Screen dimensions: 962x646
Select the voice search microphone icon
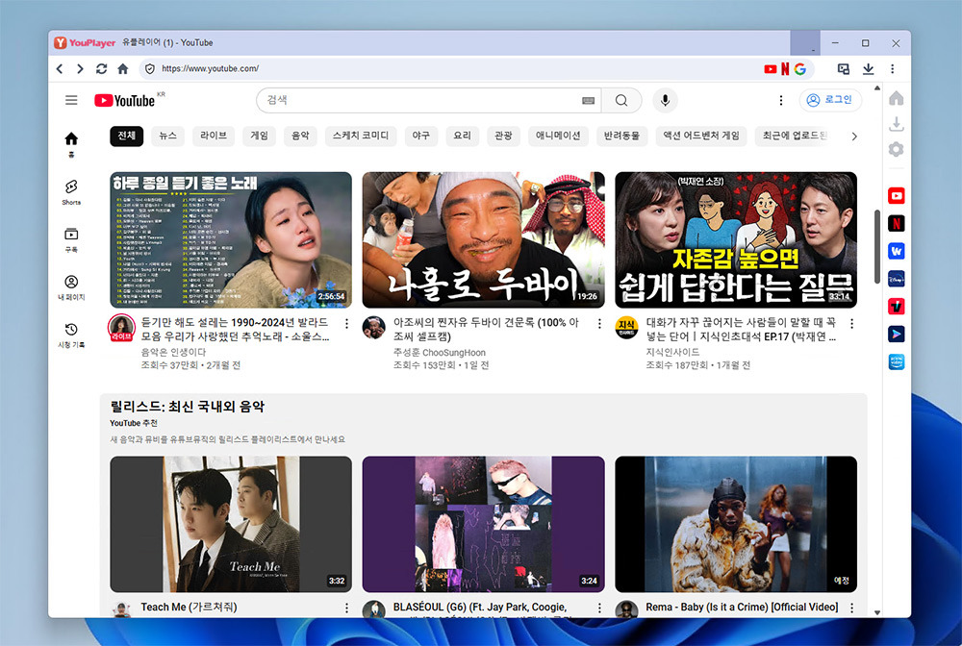665,100
